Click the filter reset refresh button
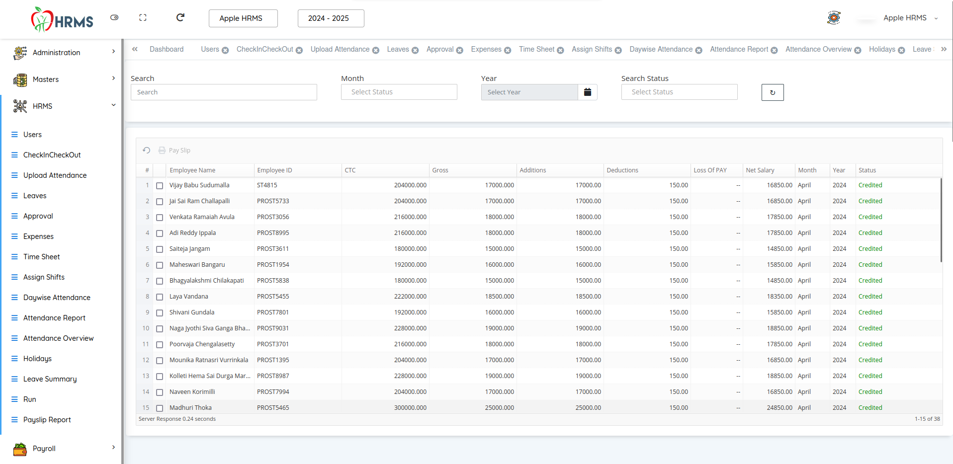953x464 pixels. 773,92
